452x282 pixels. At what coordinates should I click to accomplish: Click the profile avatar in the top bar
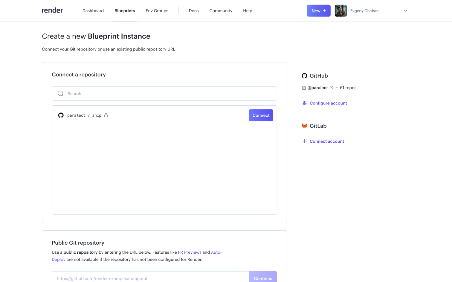pos(340,10)
